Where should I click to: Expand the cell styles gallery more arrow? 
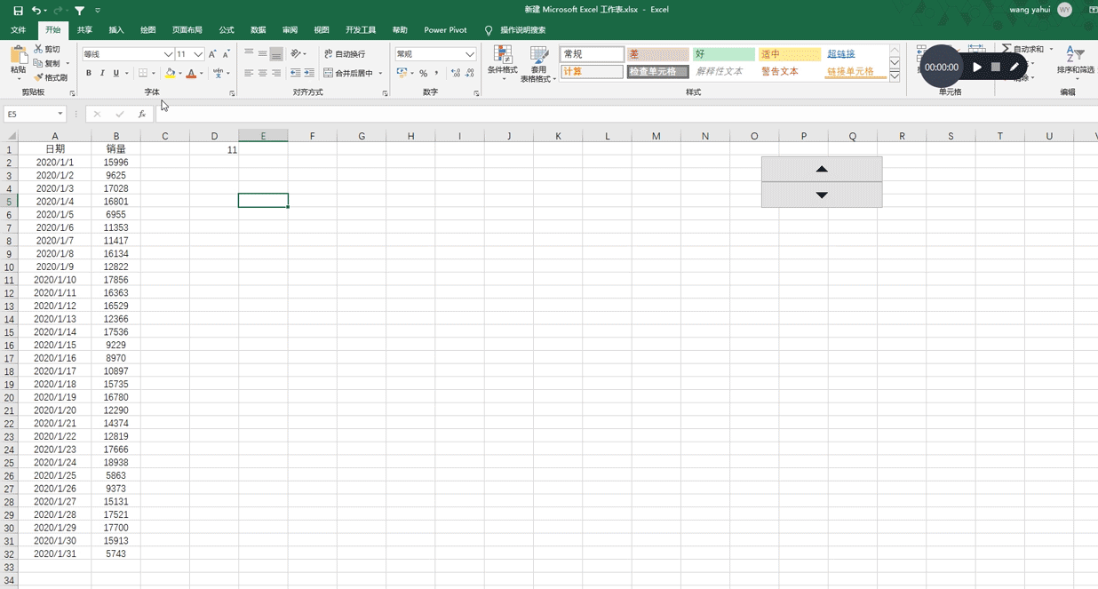895,77
